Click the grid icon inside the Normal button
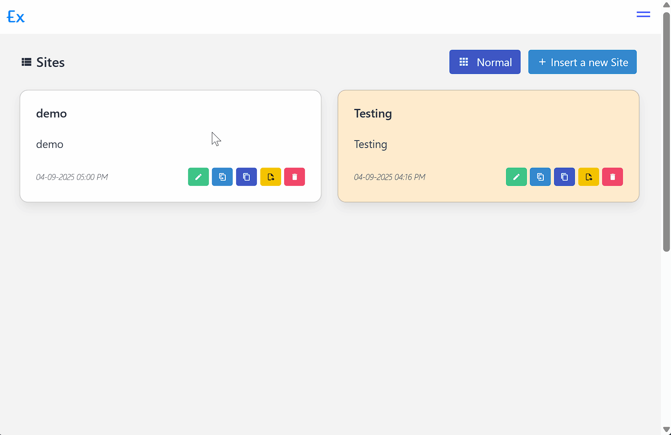Viewport: 671px width, 435px height. 464,62
